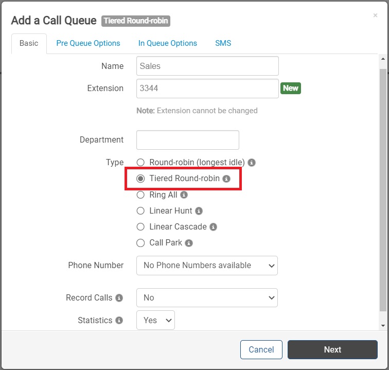Open the Phone Number dropdown
Screen dimensions: 389x370
207,266
